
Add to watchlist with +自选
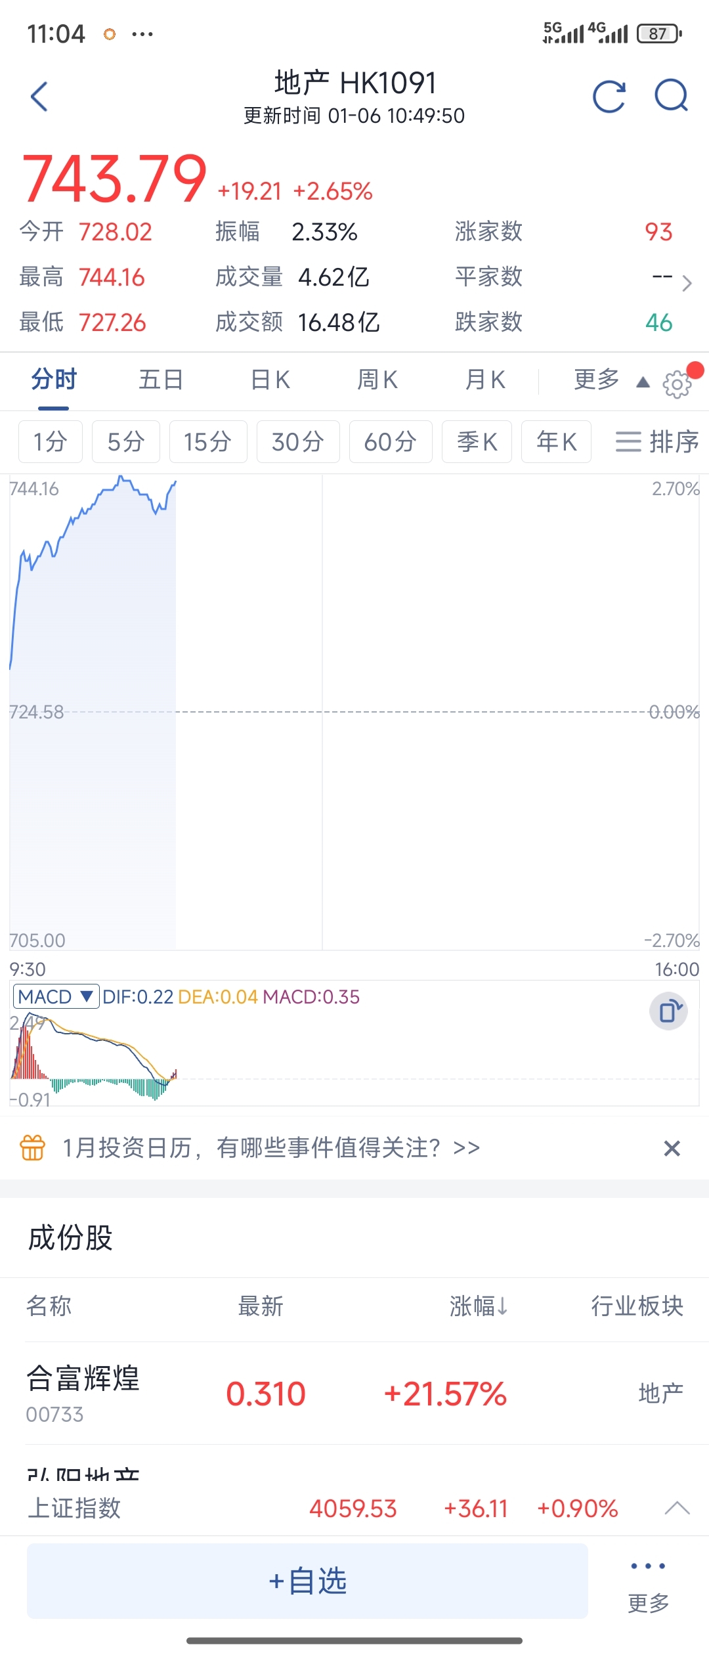tap(307, 1581)
